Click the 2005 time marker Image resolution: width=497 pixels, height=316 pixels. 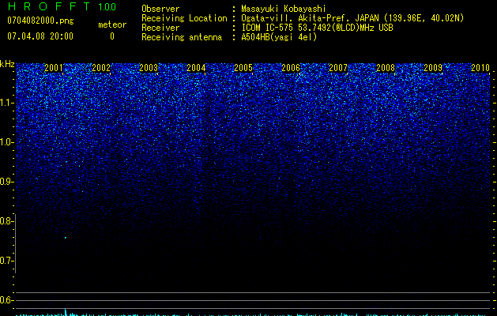243,68
